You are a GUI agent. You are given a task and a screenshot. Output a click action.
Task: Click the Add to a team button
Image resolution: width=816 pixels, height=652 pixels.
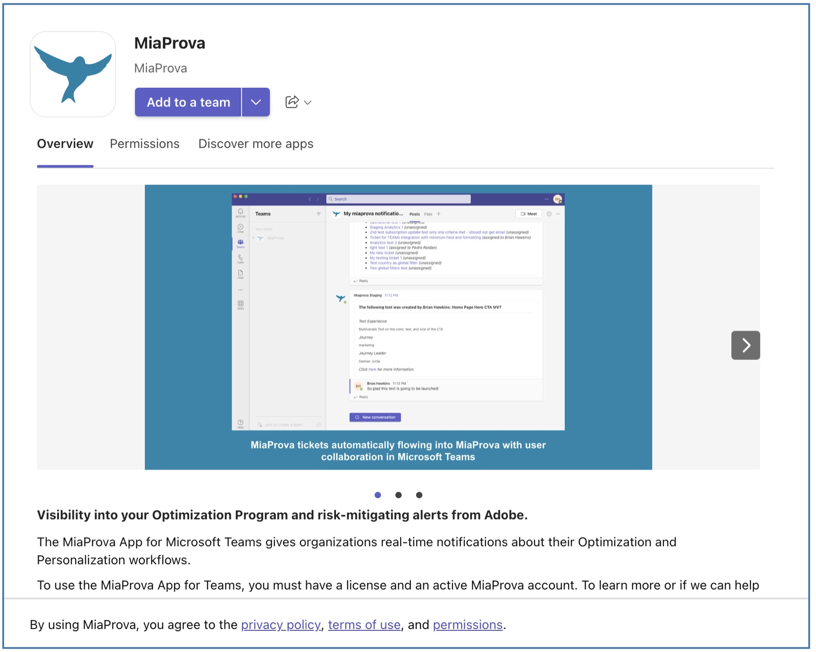(x=188, y=102)
